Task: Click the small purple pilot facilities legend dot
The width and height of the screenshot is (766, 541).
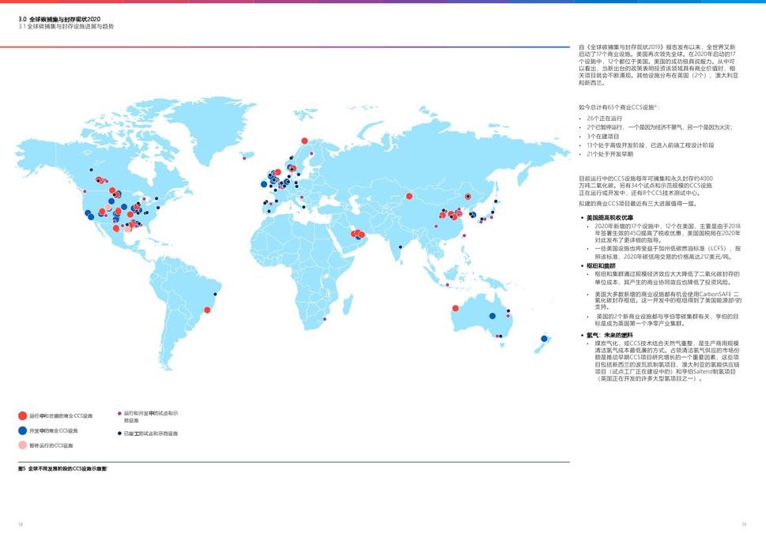Action: click(119, 413)
